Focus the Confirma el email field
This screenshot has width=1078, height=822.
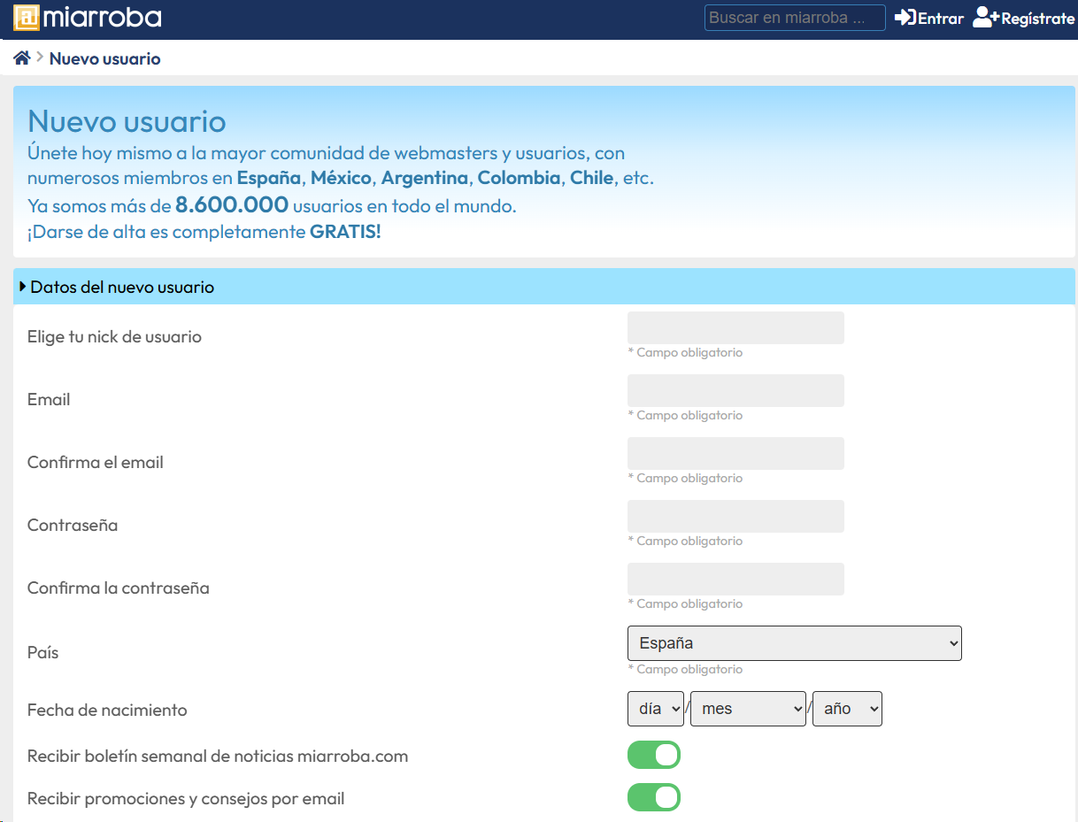(x=735, y=453)
